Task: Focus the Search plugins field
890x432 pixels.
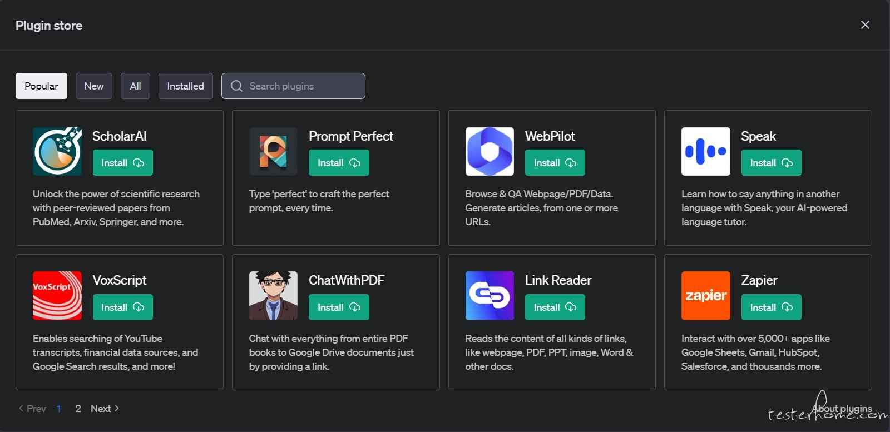Action: [x=300, y=86]
